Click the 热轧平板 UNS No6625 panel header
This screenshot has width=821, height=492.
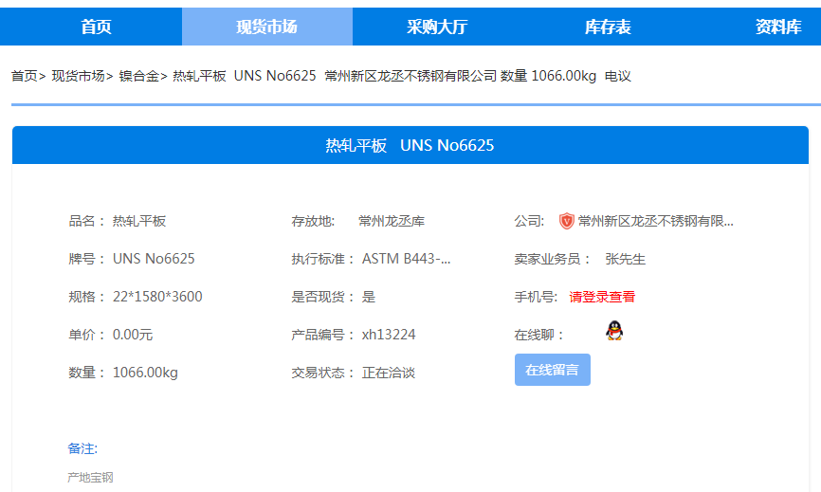(410, 145)
